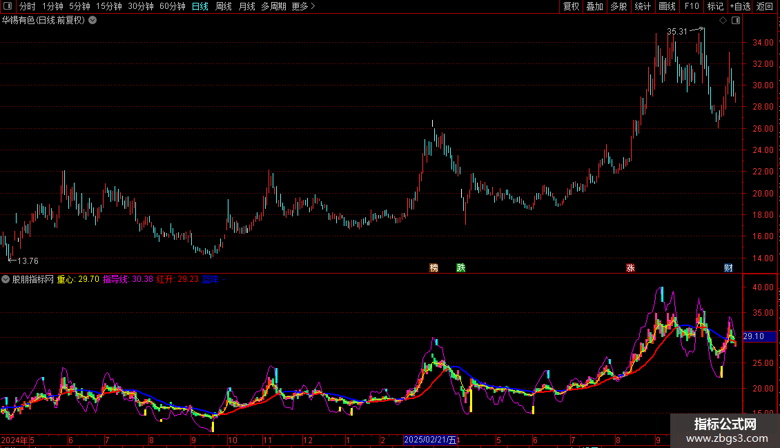The width and height of the screenshot is (780, 448).
Task: Toggle the left sidebar panel icon
Action: coord(8,6)
